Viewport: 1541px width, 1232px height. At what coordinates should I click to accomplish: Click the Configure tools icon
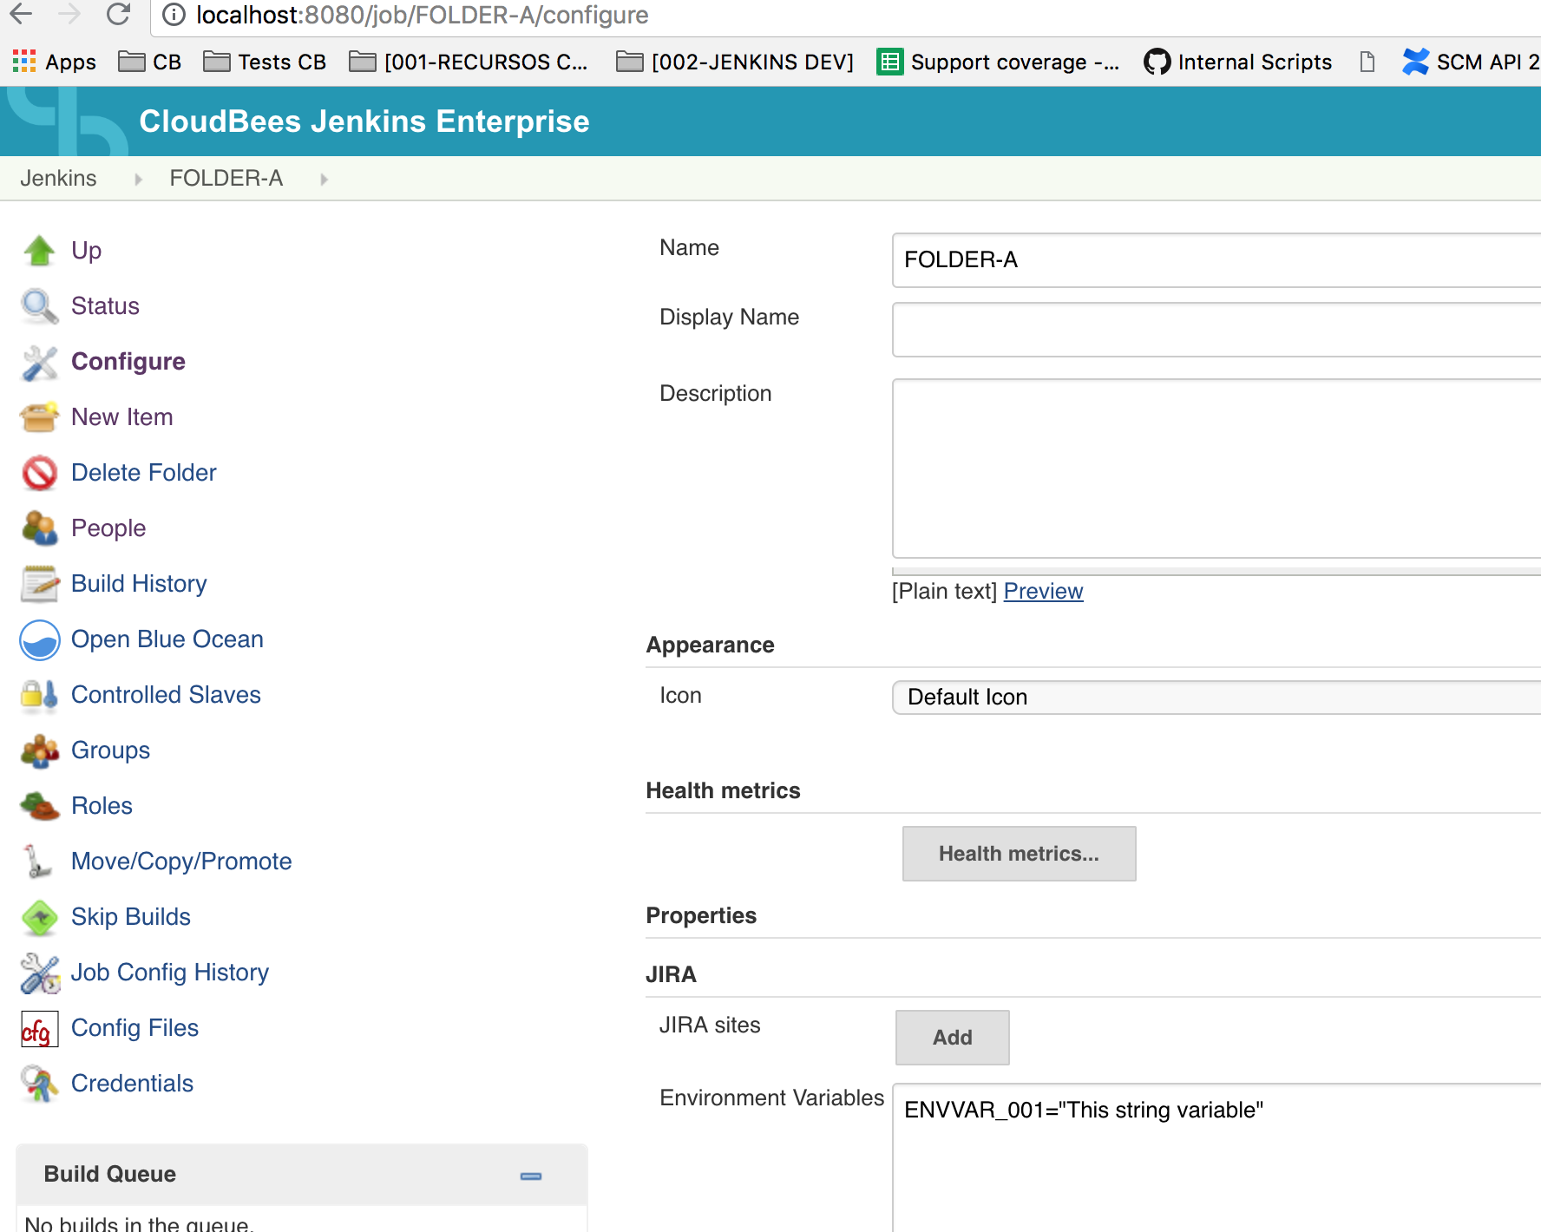[x=39, y=362]
